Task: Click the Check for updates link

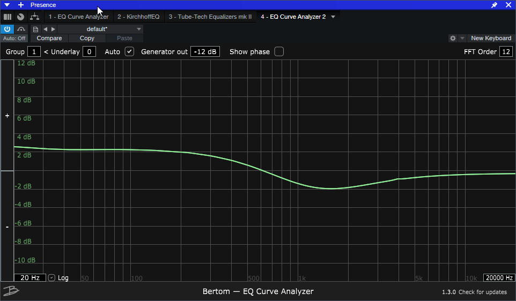Action: [482, 292]
